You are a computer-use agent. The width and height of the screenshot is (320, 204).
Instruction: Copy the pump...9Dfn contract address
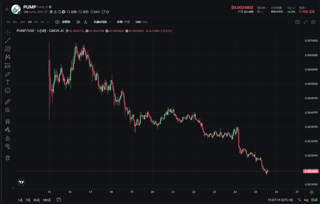tap(46, 12)
